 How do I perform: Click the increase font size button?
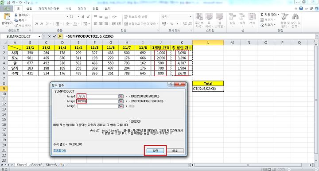[83, 17]
